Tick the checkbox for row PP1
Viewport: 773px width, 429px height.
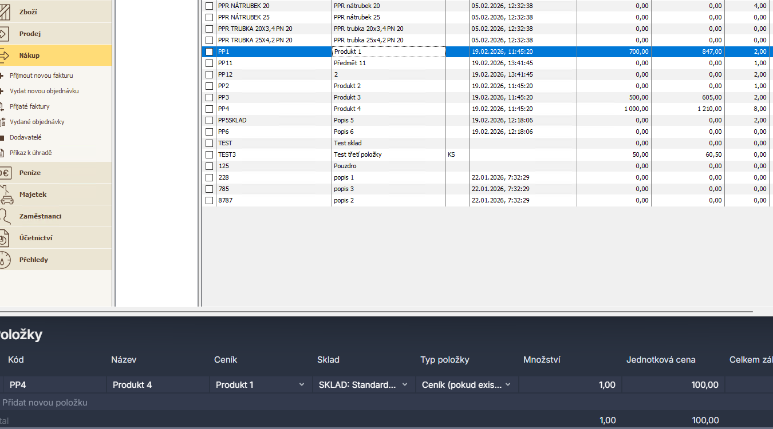pyautogui.click(x=209, y=51)
